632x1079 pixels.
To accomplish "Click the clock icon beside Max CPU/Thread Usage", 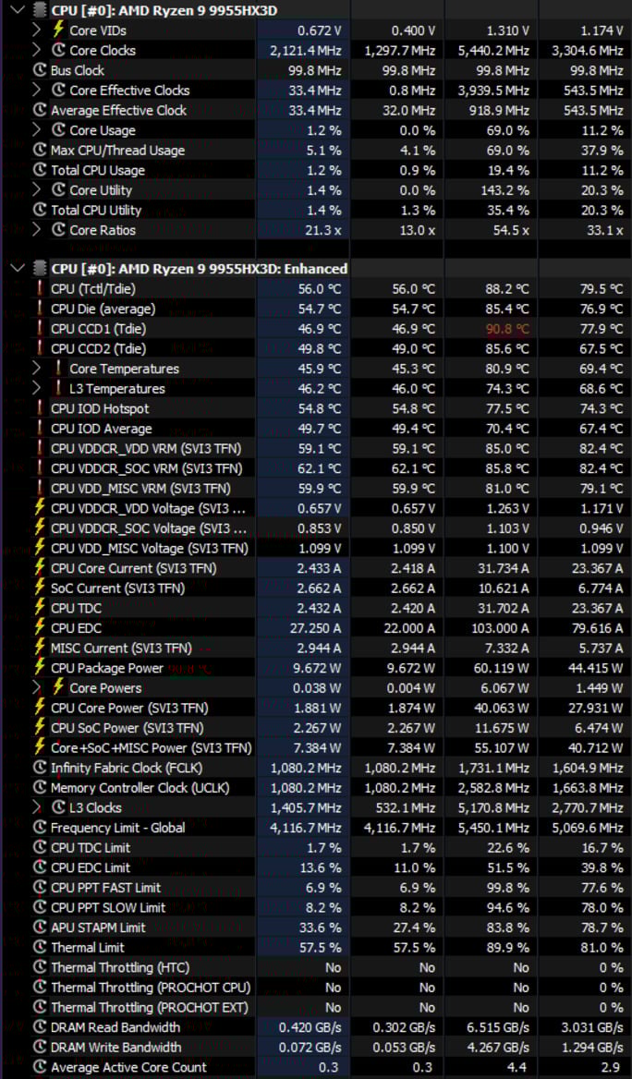I will click(40, 150).
